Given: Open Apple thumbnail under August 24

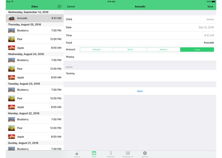Looking at the screenshot, I should (11, 77).
